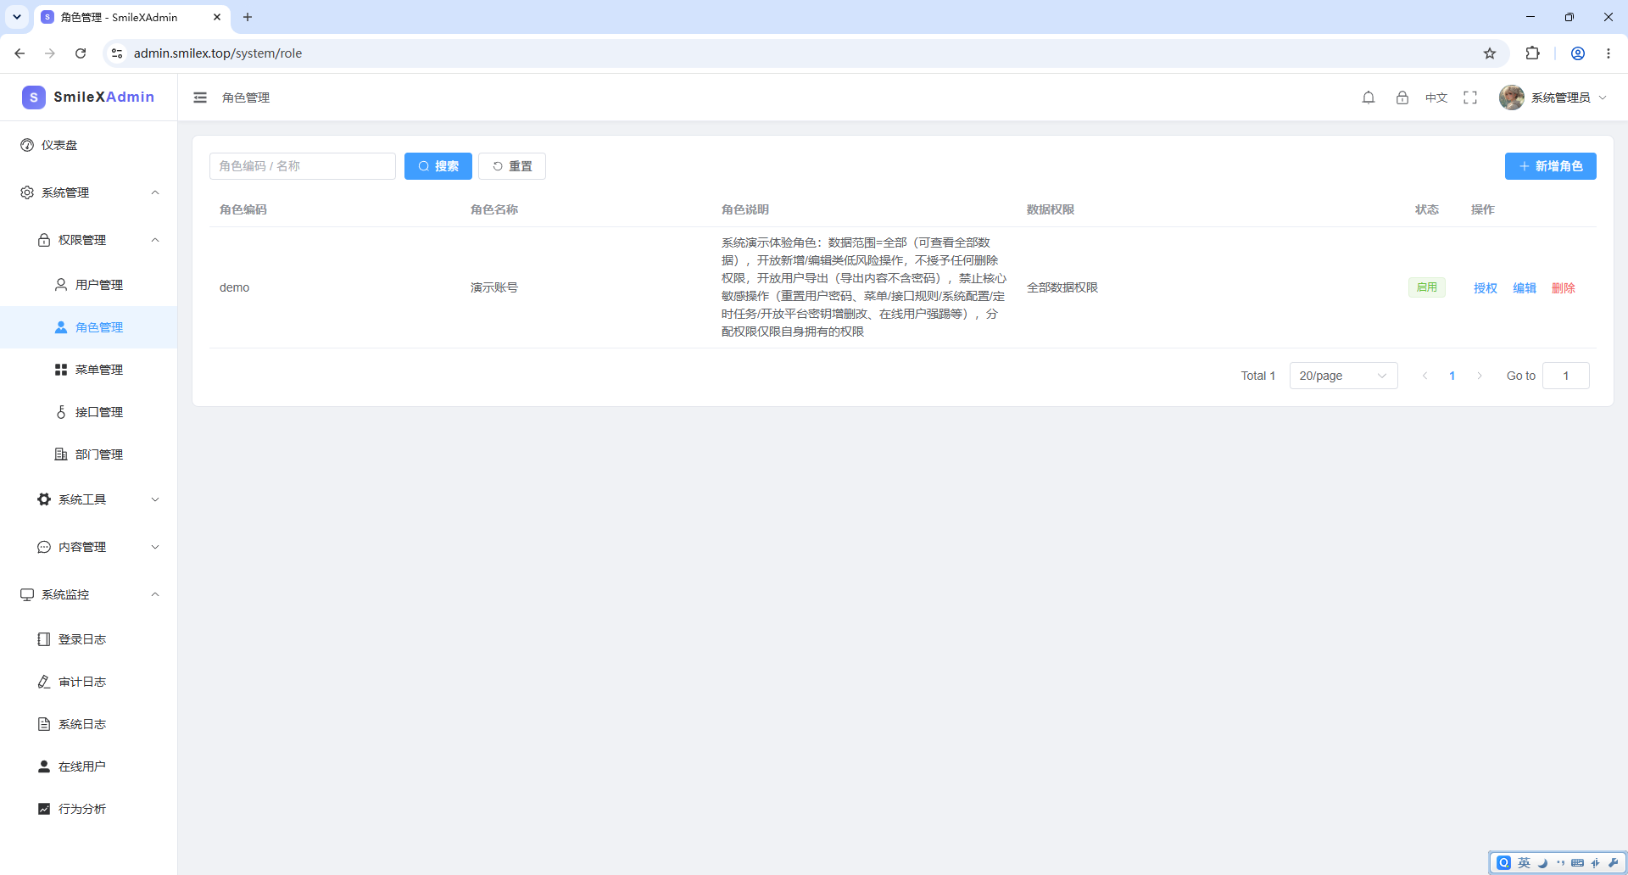1628x875 pixels.
Task: Open 接口管理 menu item
Action: (89, 412)
